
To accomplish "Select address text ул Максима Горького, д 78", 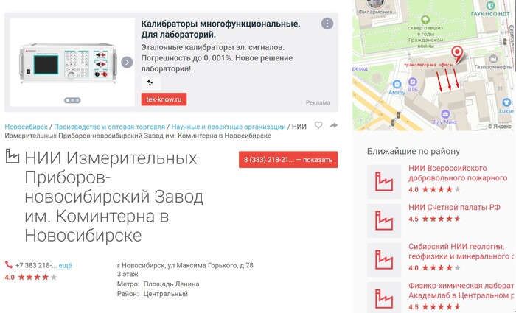I will point(211,265).
